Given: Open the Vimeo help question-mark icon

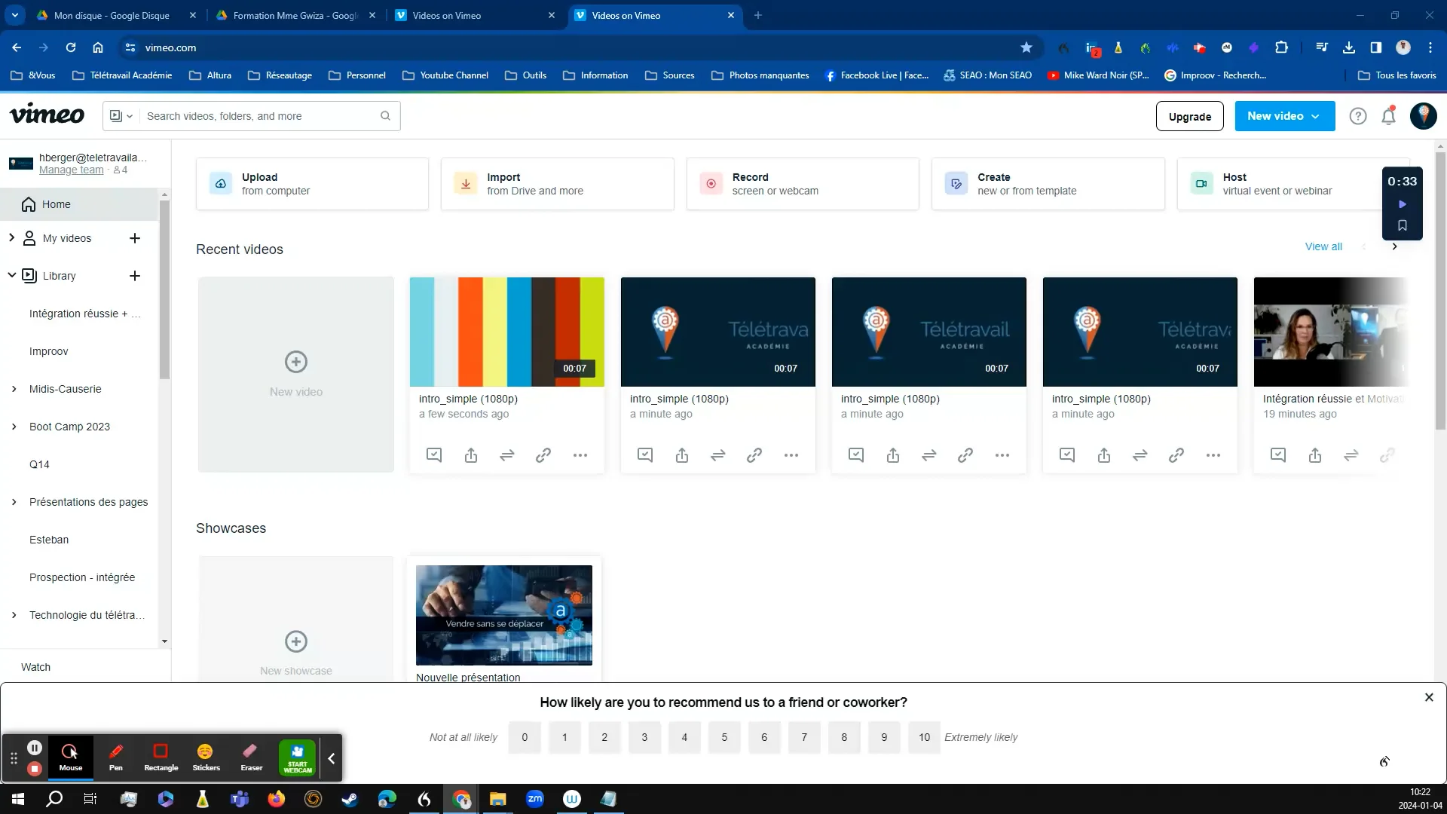Looking at the screenshot, I should [x=1357, y=116].
